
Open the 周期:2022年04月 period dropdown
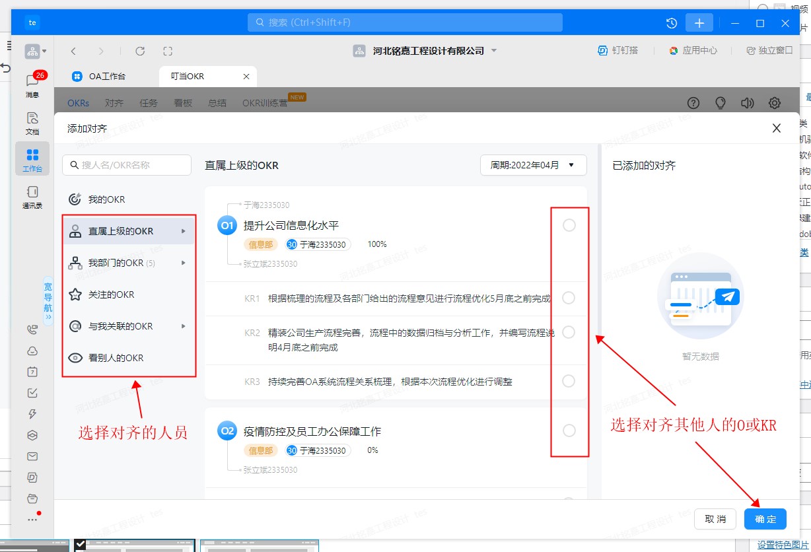click(x=533, y=165)
